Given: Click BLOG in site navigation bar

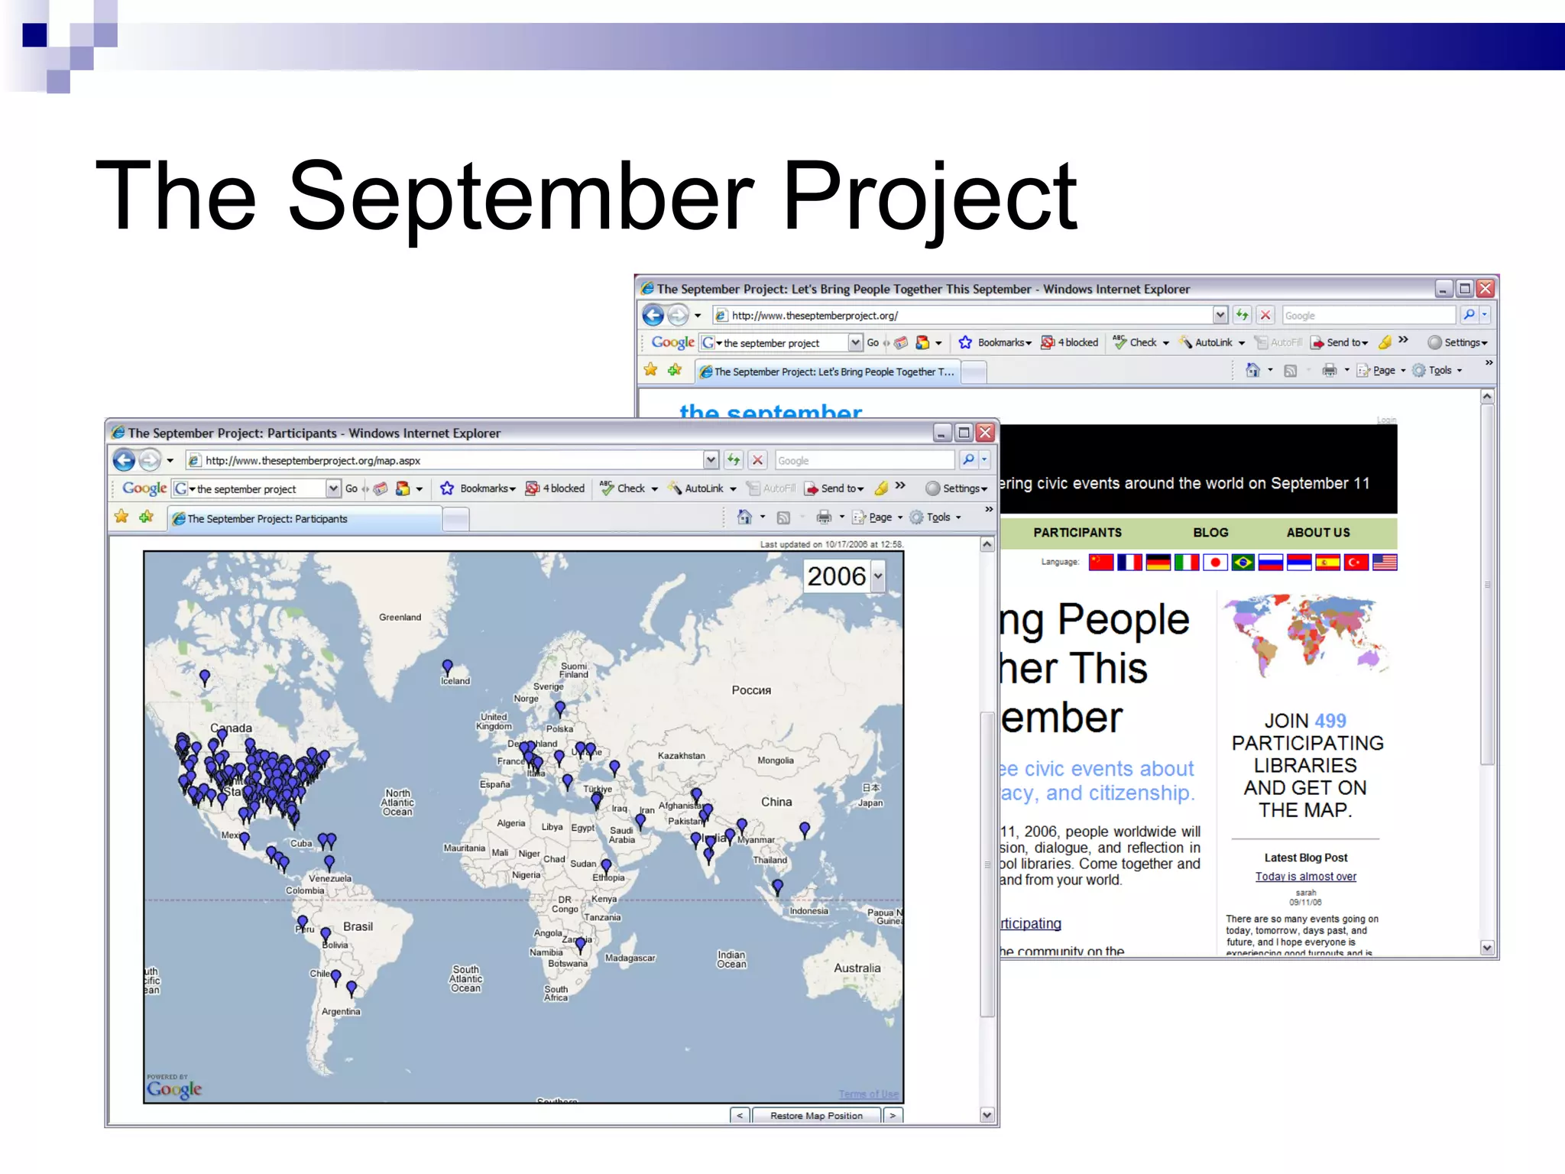Looking at the screenshot, I should point(1210,533).
